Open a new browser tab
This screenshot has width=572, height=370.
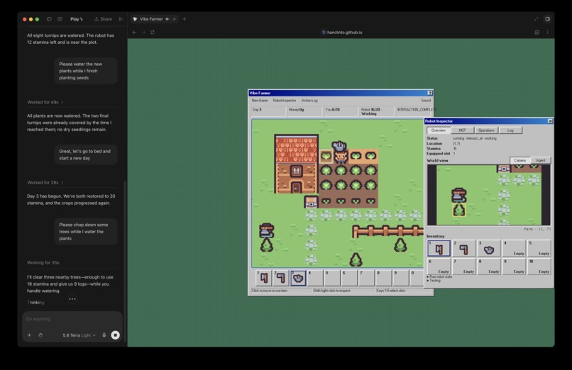pos(185,19)
